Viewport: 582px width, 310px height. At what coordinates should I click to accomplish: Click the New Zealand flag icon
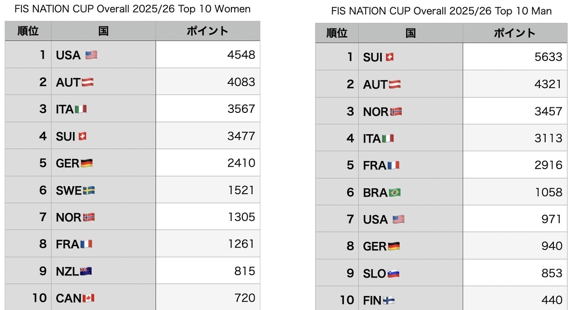pos(86,271)
